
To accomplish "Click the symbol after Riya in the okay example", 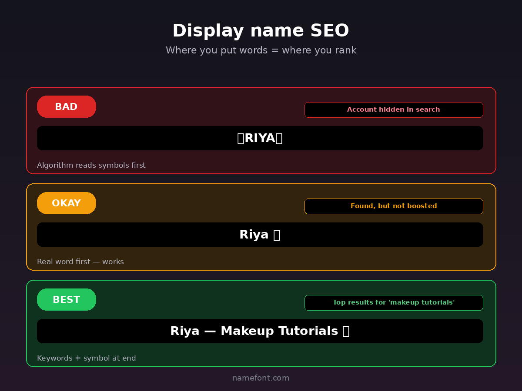I will [277, 235].
